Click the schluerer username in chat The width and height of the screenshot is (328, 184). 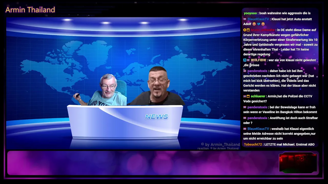tap(258, 96)
